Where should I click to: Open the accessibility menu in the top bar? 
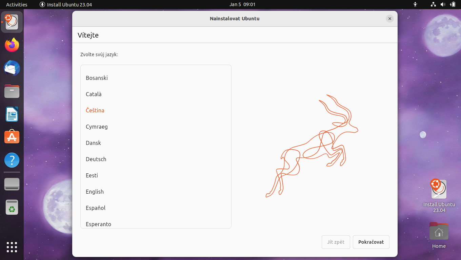[x=415, y=4]
